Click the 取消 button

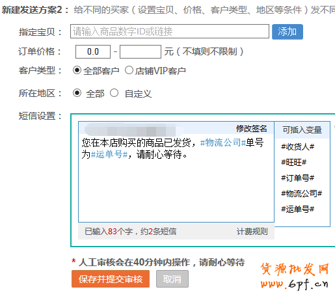[172, 279]
